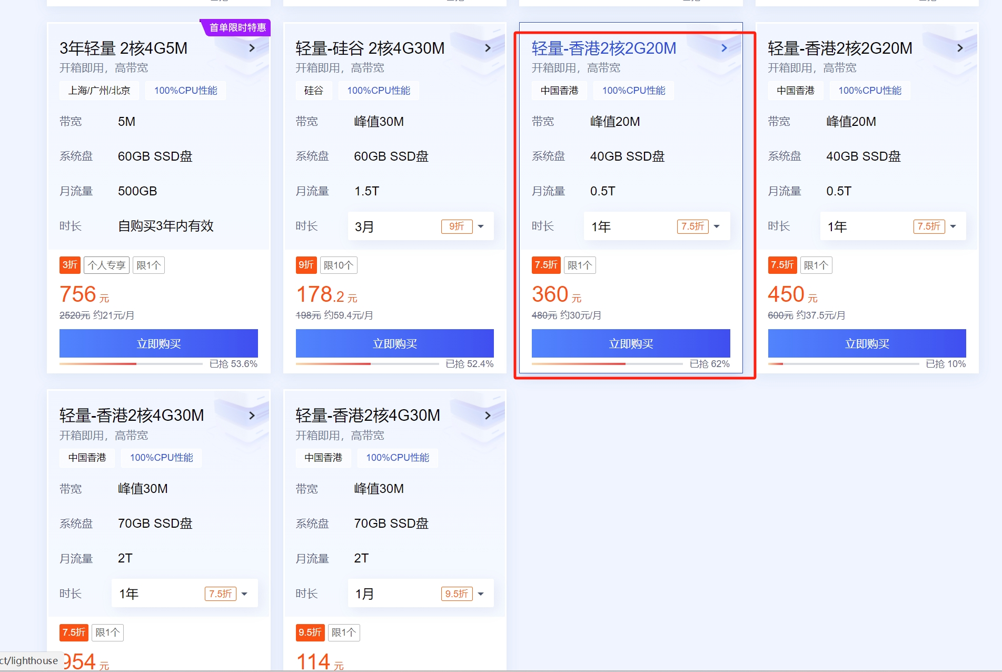Screen dimensions: 1002x672
Task: Open the 3月 duration dropdown on 硅谷 card
Action: tap(420, 226)
